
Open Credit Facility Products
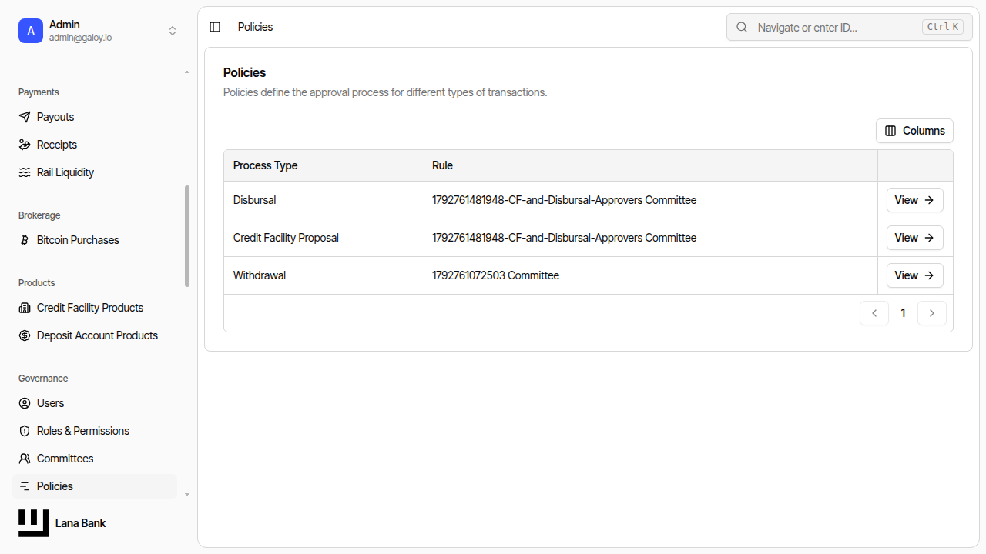point(95,308)
